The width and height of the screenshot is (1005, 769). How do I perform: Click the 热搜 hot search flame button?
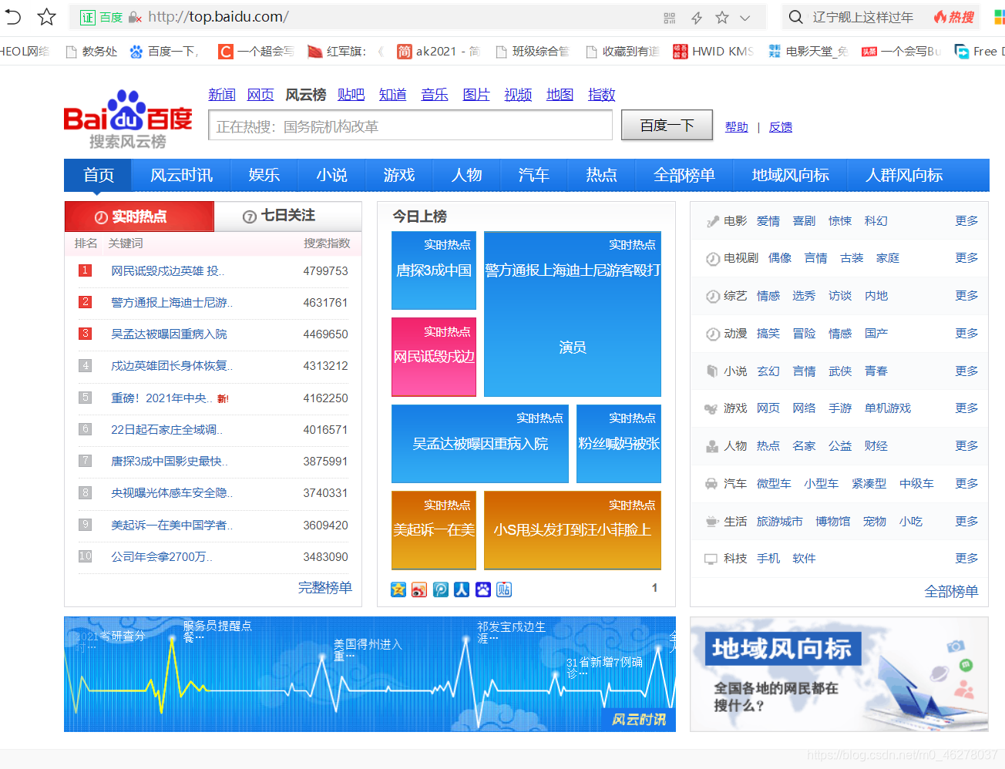coord(954,17)
